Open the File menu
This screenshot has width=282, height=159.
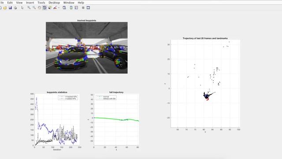[2, 3]
